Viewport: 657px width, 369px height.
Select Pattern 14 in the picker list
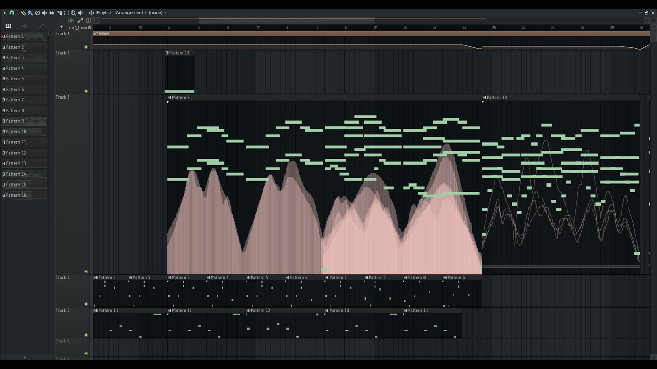tap(24, 174)
